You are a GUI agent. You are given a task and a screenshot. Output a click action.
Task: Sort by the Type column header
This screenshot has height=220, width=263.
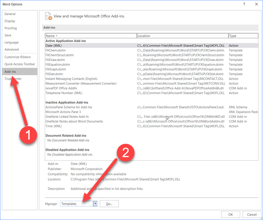point(243,36)
